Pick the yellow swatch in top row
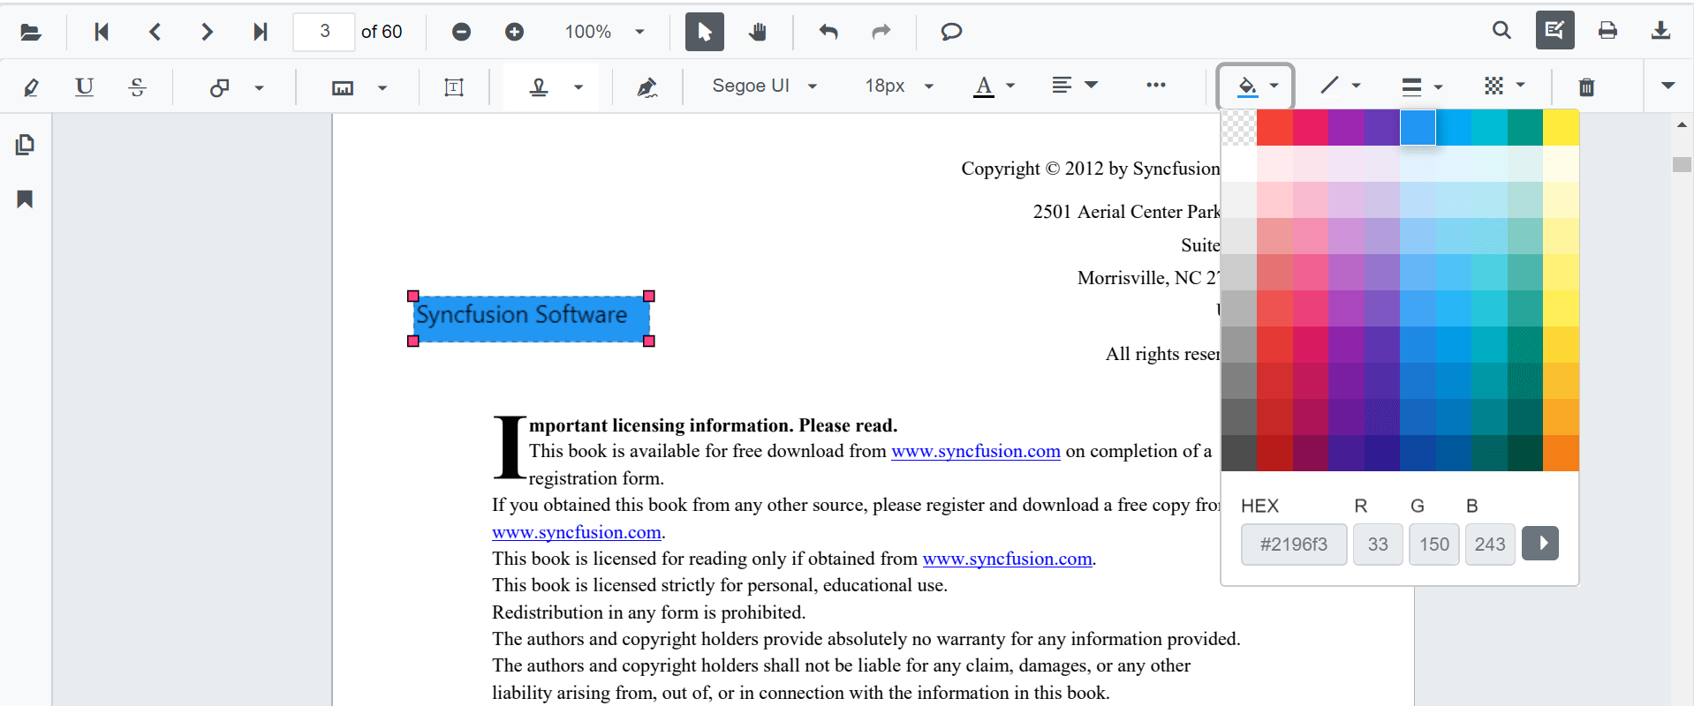Viewport: 1694px width, 706px height. click(1561, 127)
